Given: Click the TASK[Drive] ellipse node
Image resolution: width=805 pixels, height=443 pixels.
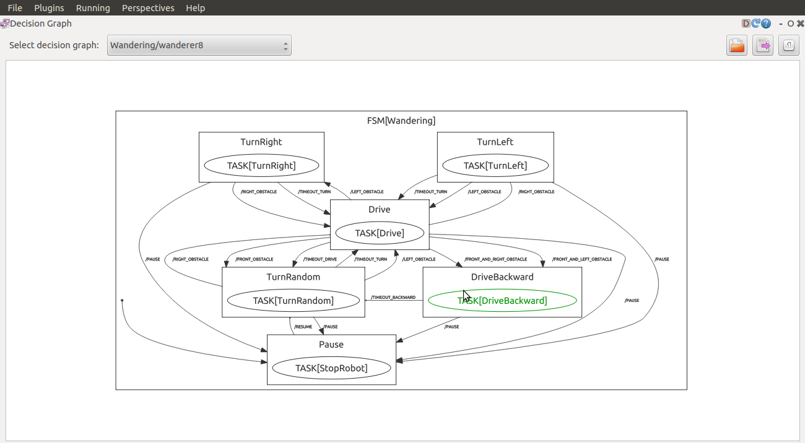Looking at the screenshot, I should (x=379, y=233).
